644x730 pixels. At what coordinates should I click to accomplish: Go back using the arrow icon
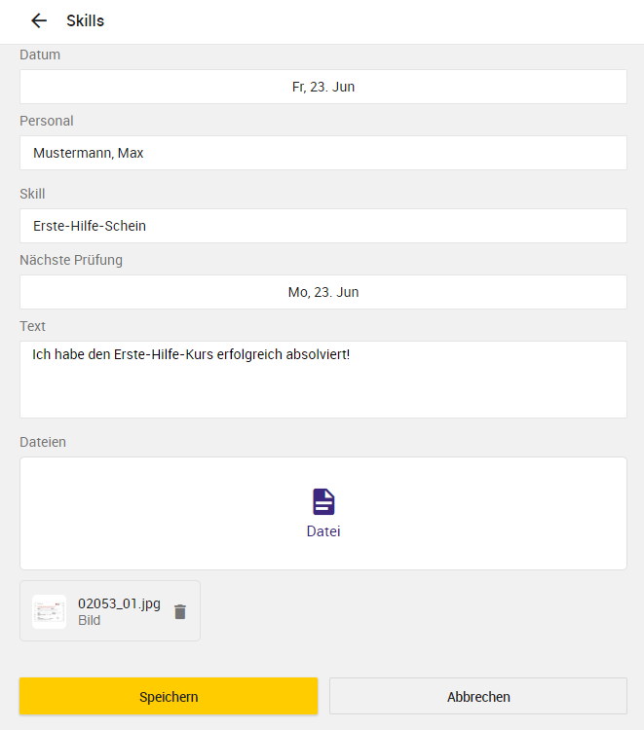coord(39,21)
